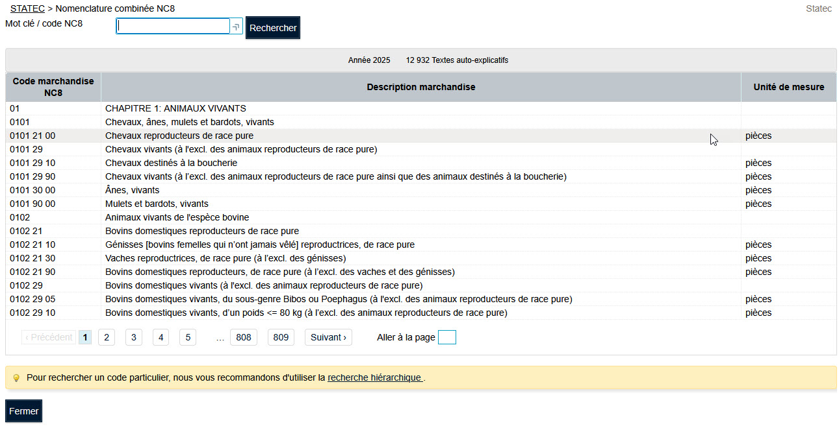The height and width of the screenshot is (428, 839).
Task: Click Animaux vivants de l'espèce bovine
Action: tap(177, 217)
